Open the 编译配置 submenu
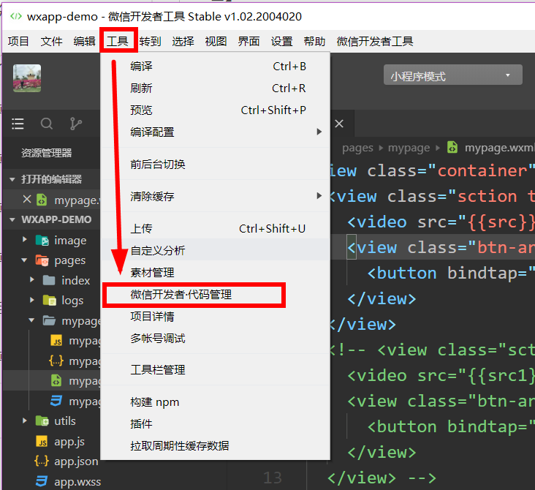535x490 pixels. pos(216,132)
